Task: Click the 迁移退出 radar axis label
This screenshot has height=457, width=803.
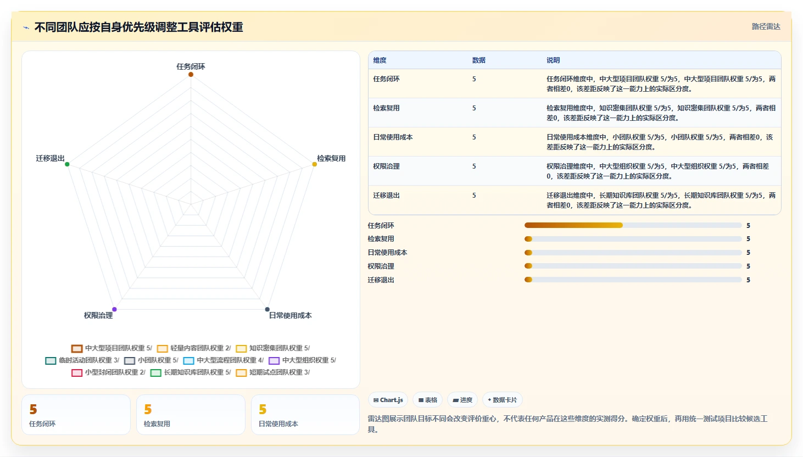Action: click(x=50, y=158)
